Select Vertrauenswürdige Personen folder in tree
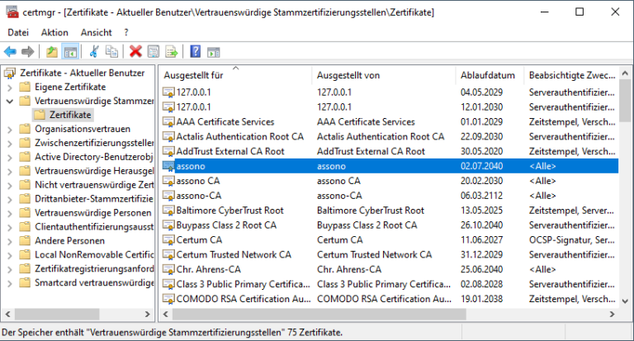The width and height of the screenshot is (634, 341). (93, 213)
